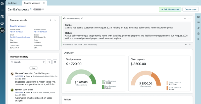Open the list menu icon in sidebar

point(2,10)
